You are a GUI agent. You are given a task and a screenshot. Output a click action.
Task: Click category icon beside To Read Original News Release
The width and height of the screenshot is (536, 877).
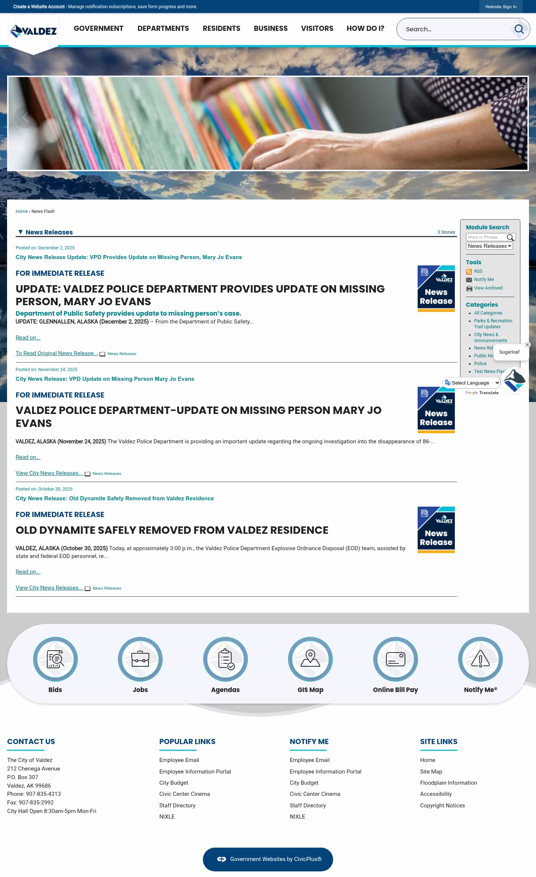(102, 354)
